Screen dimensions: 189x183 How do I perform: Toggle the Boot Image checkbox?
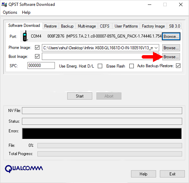37,56
